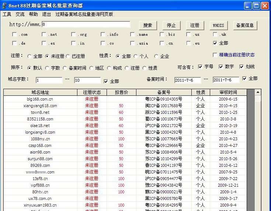Click the 停止 button
Image resolution: width=271 pixels, height=211 pixels.
click(x=171, y=25)
